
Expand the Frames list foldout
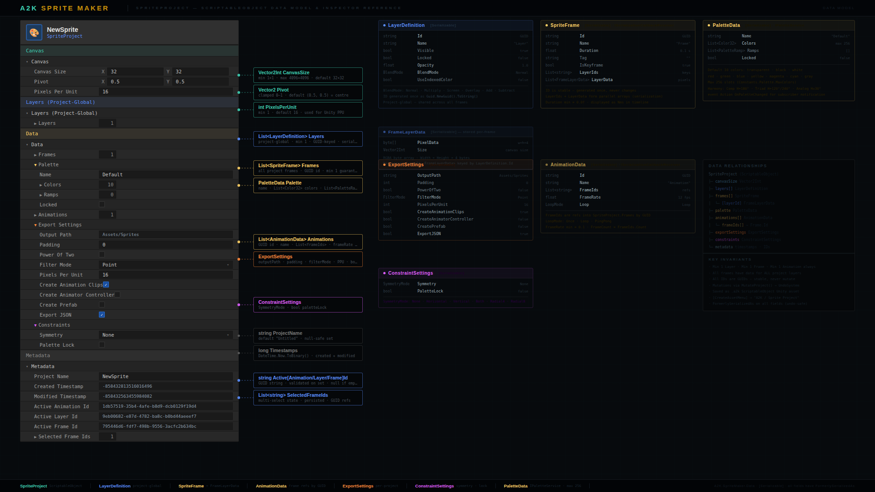tap(36, 155)
